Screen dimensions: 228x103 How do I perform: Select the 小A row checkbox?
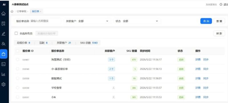pos(17,97)
